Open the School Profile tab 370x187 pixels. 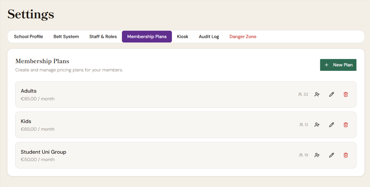(28, 37)
